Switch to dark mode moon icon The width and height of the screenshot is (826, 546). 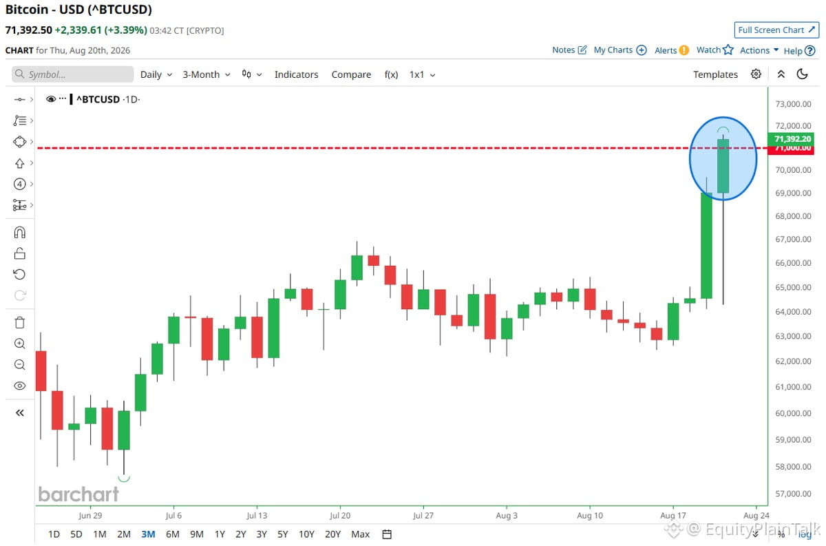(x=802, y=74)
